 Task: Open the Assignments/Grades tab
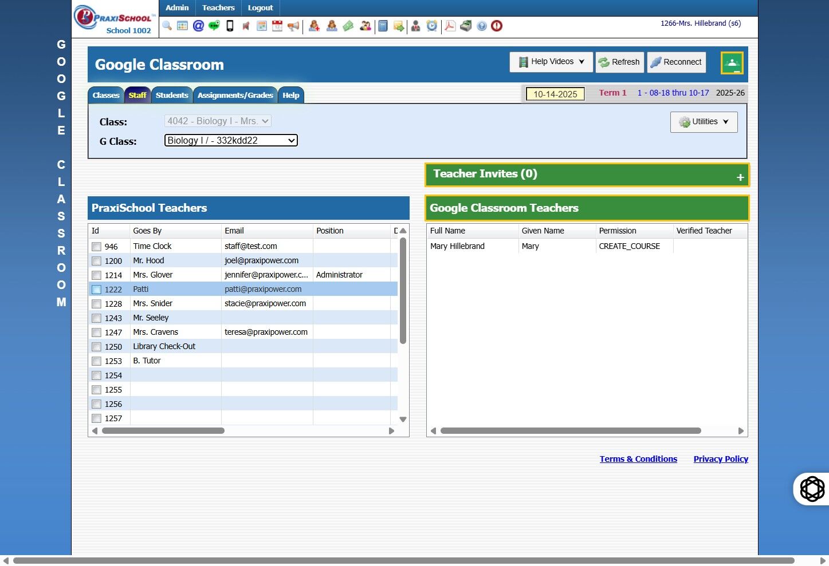coord(235,96)
